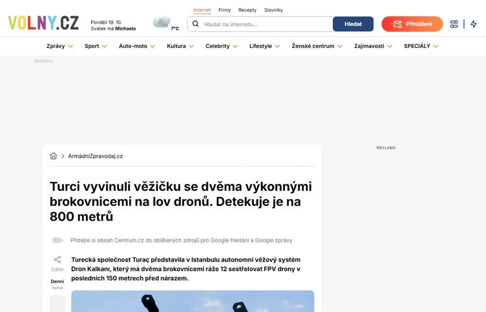The width and height of the screenshot is (486, 312).
Task: Open the ArmádníZpravodaj.cz breadcrumb link
Action: 95,156
